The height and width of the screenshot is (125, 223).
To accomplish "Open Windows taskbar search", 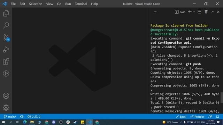I will [x=10, y=122].
